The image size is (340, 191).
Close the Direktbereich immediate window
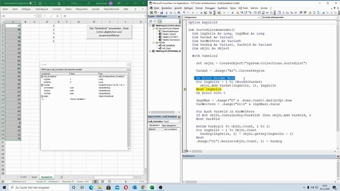[x=338, y=156]
